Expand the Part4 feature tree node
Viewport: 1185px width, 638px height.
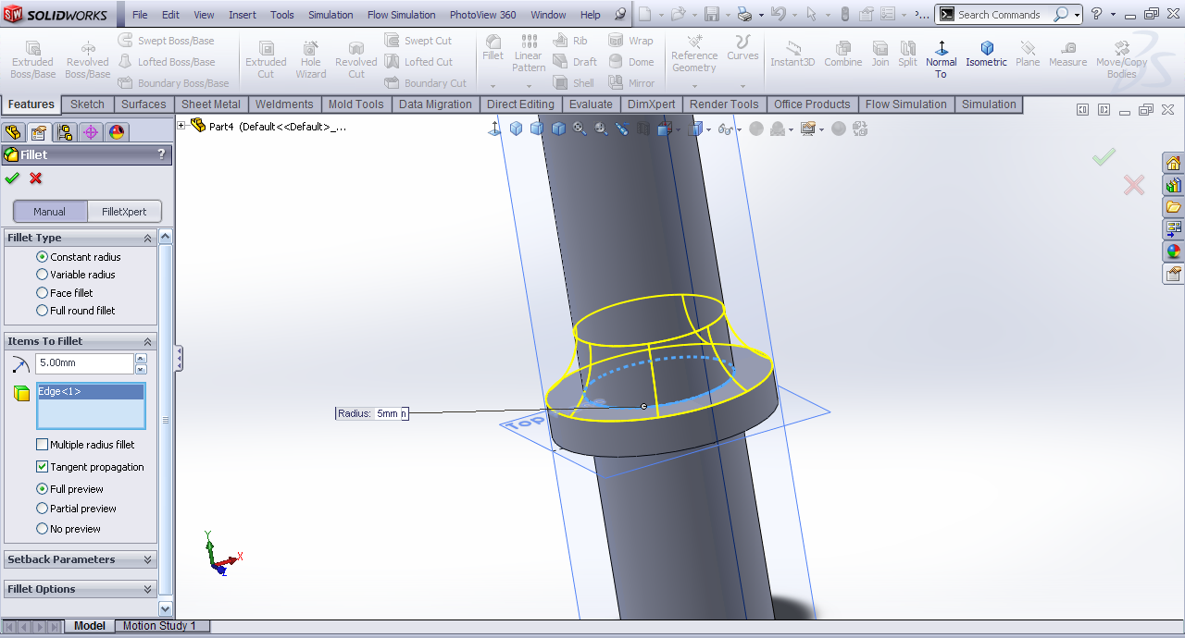coord(181,126)
